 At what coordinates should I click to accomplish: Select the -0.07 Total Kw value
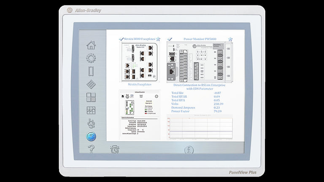(x=217, y=93)
